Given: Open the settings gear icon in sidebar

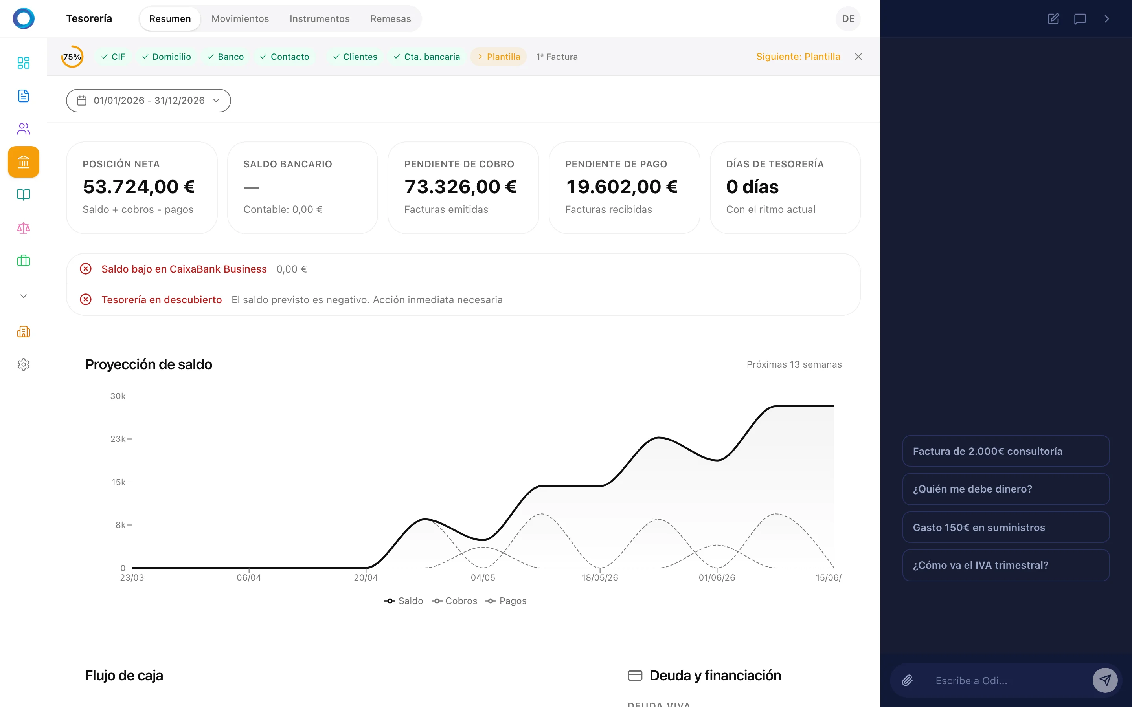Looking at the screenshot, I should [24, 364].
